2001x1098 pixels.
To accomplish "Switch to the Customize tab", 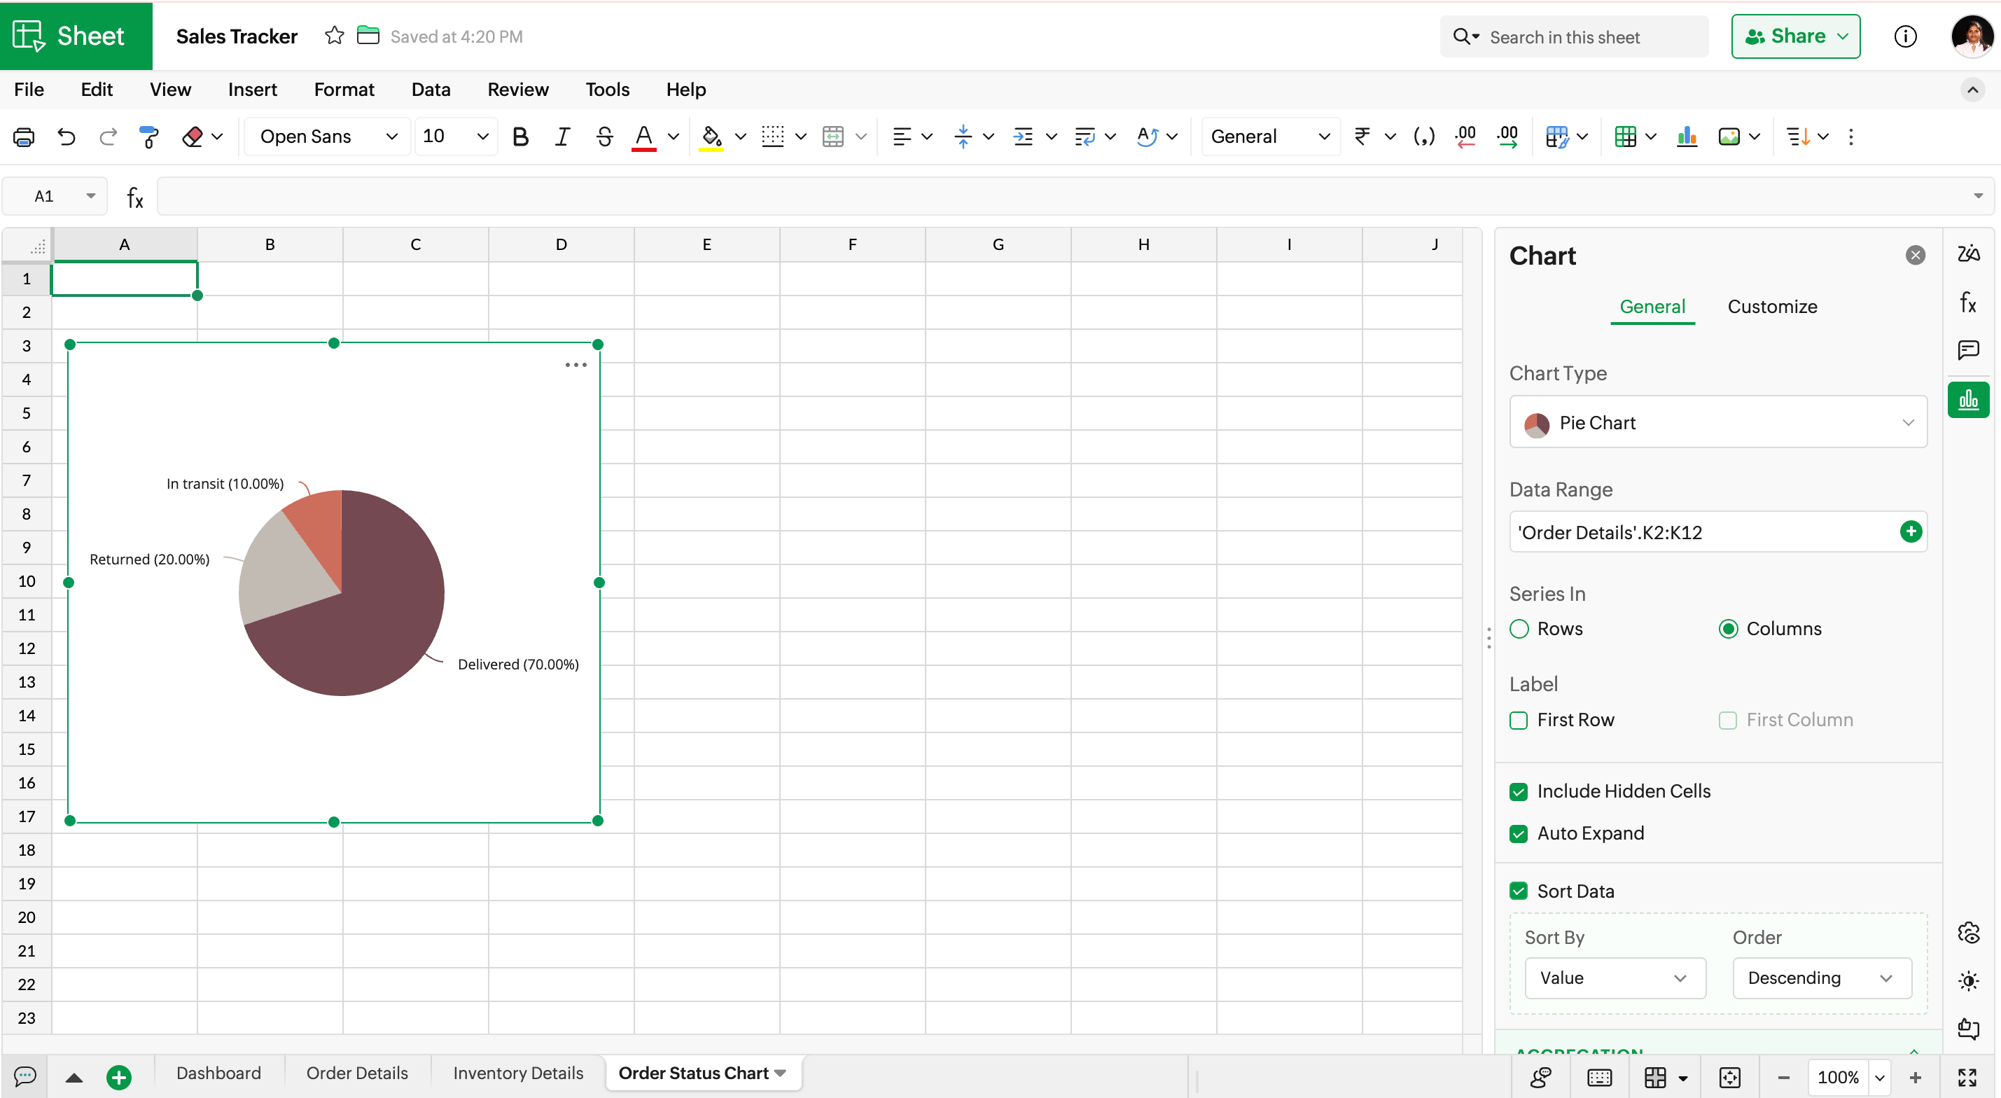I will point(1772,306).
